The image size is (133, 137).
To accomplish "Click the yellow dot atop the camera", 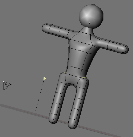I will [4, 81].
